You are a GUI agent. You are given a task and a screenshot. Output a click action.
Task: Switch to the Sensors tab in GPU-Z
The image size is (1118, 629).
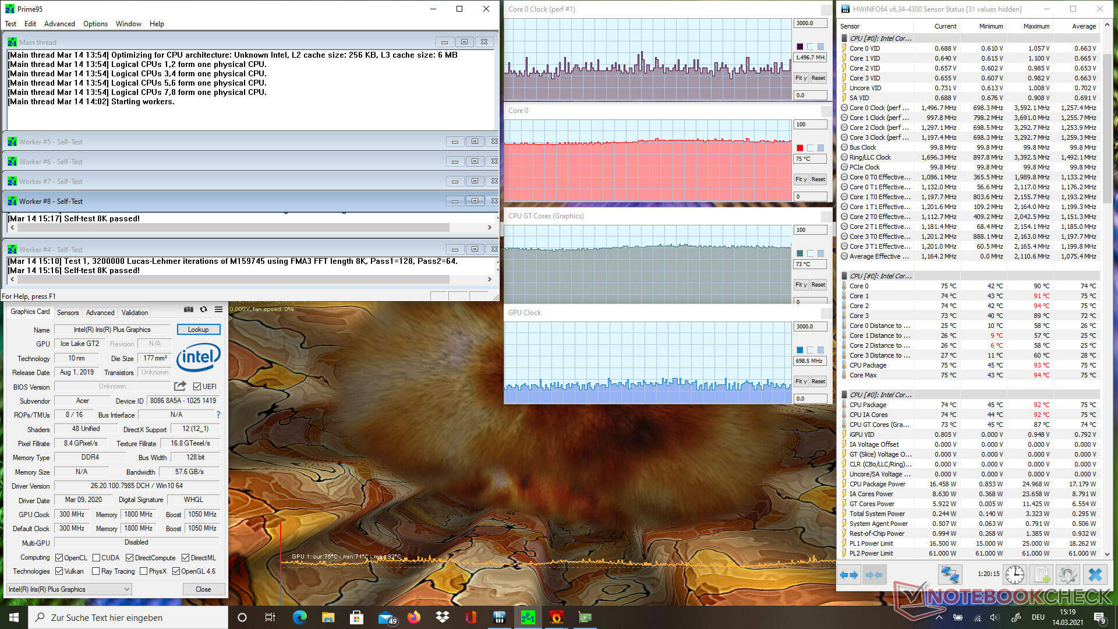tap(68, 313)
